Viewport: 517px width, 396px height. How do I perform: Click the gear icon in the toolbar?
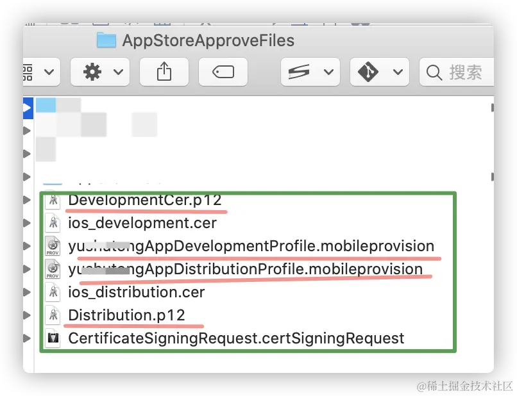tap(92, 72)
